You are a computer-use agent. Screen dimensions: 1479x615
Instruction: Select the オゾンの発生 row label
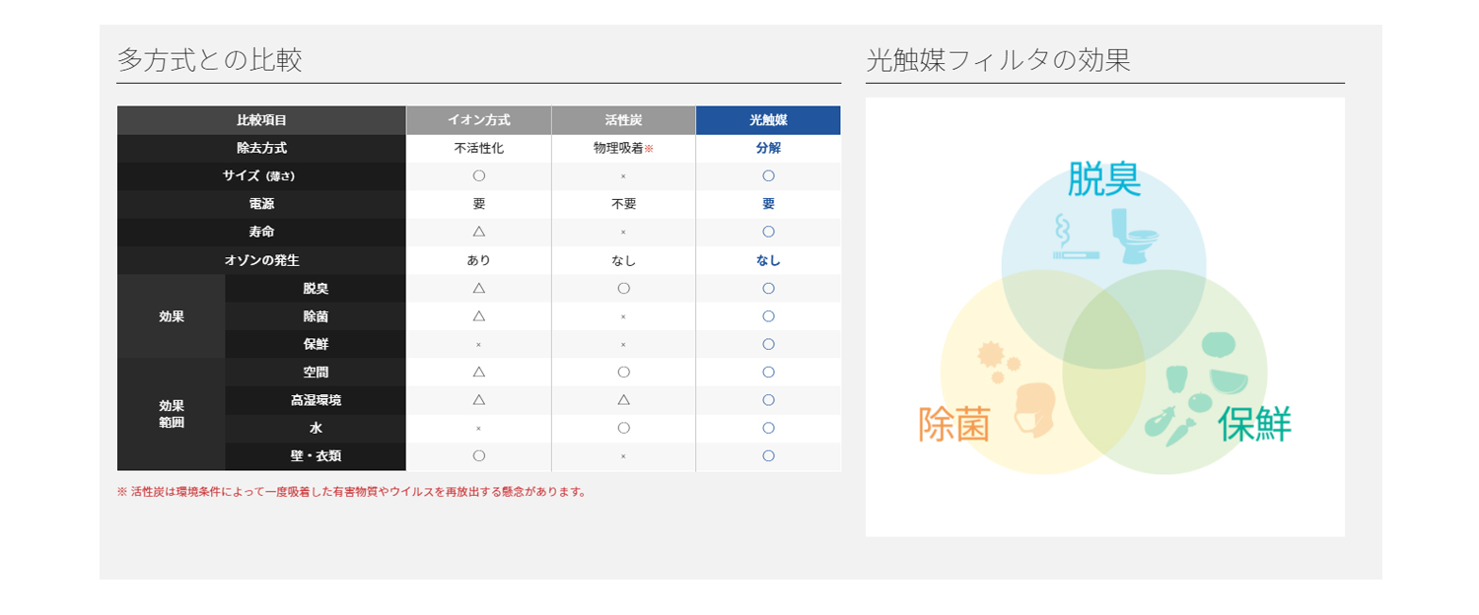261,260
